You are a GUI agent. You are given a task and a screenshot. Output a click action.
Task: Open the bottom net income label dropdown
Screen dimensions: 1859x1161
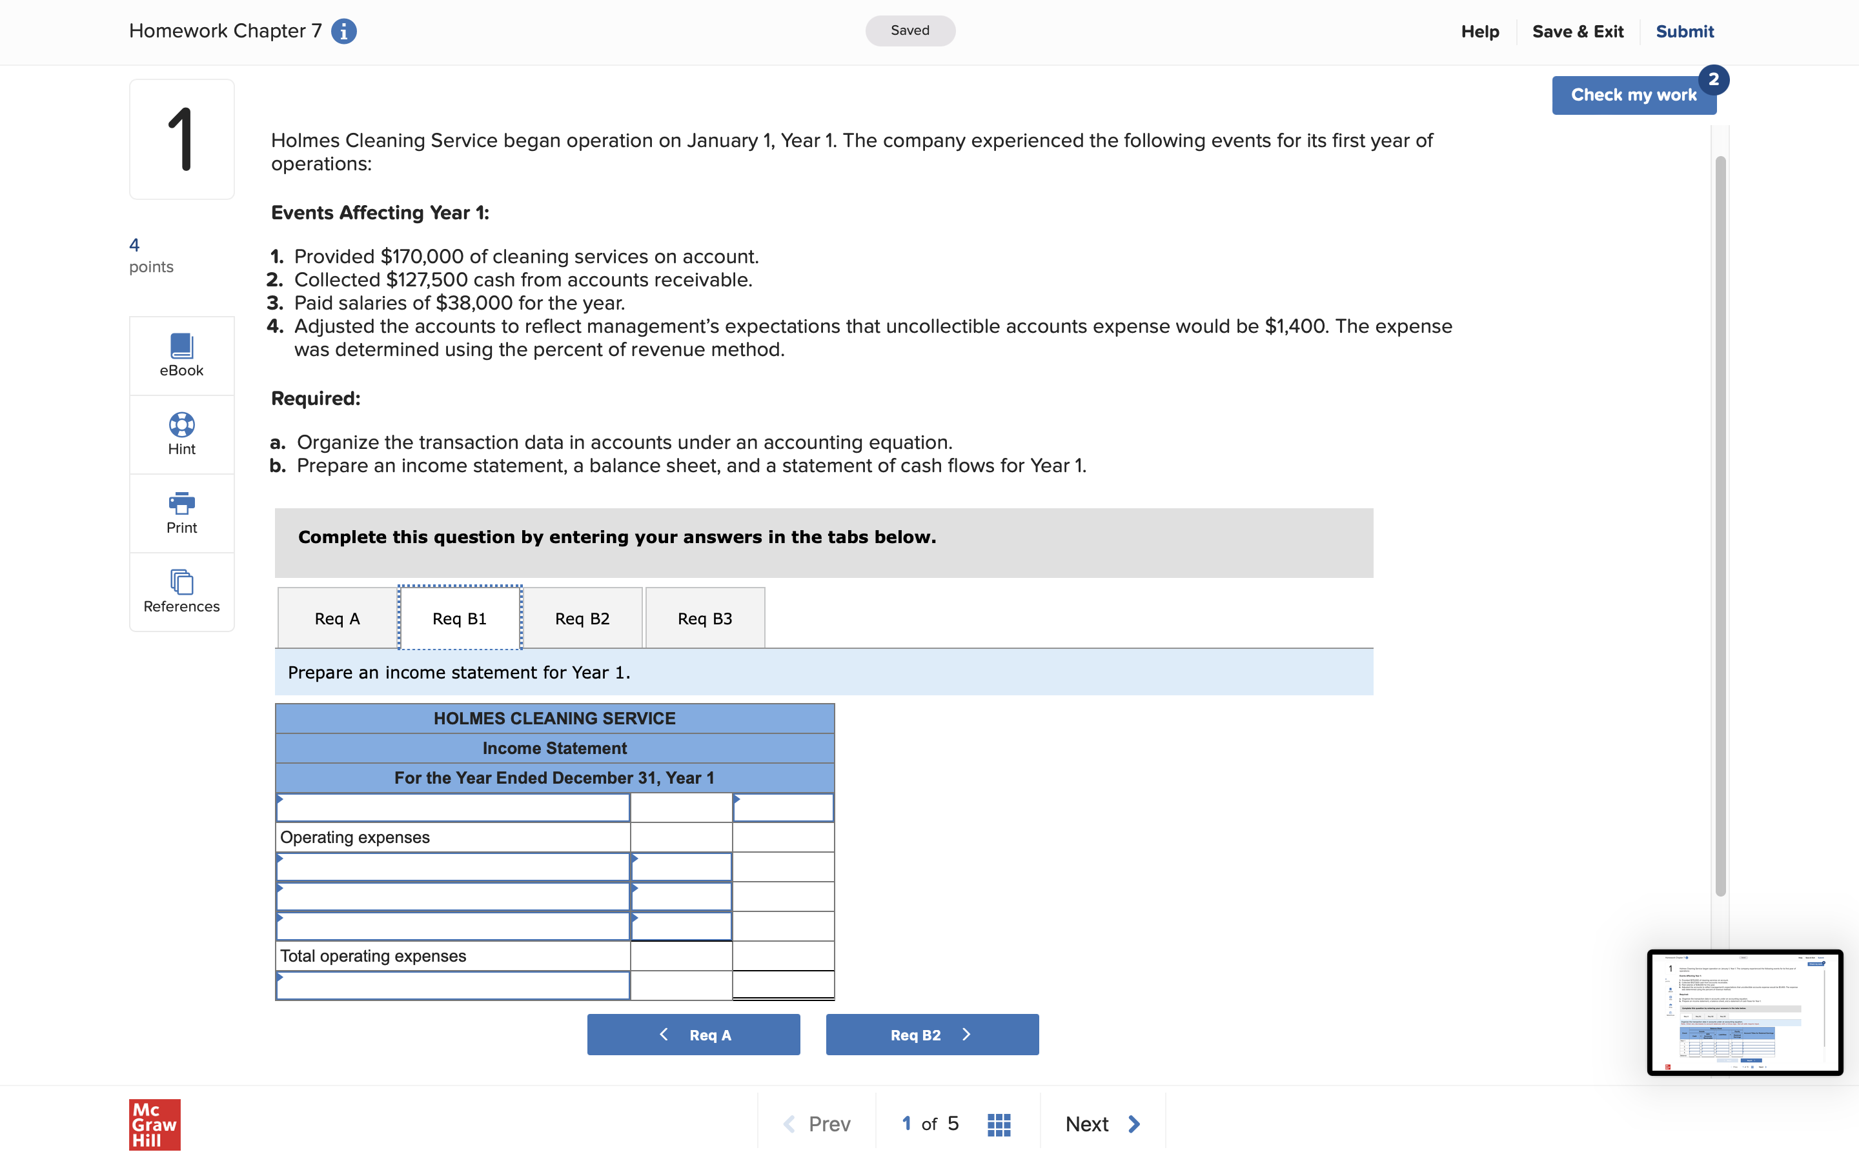coord(452,986)
